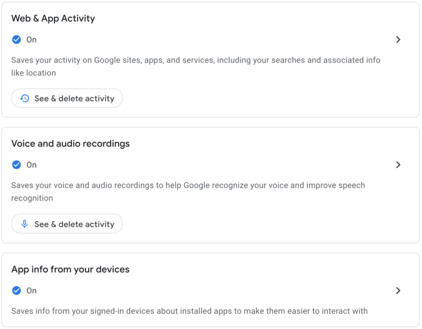Toggle the Voice and audio recordings "On" status
422x329 pixels.
click(x=32, y=165)
